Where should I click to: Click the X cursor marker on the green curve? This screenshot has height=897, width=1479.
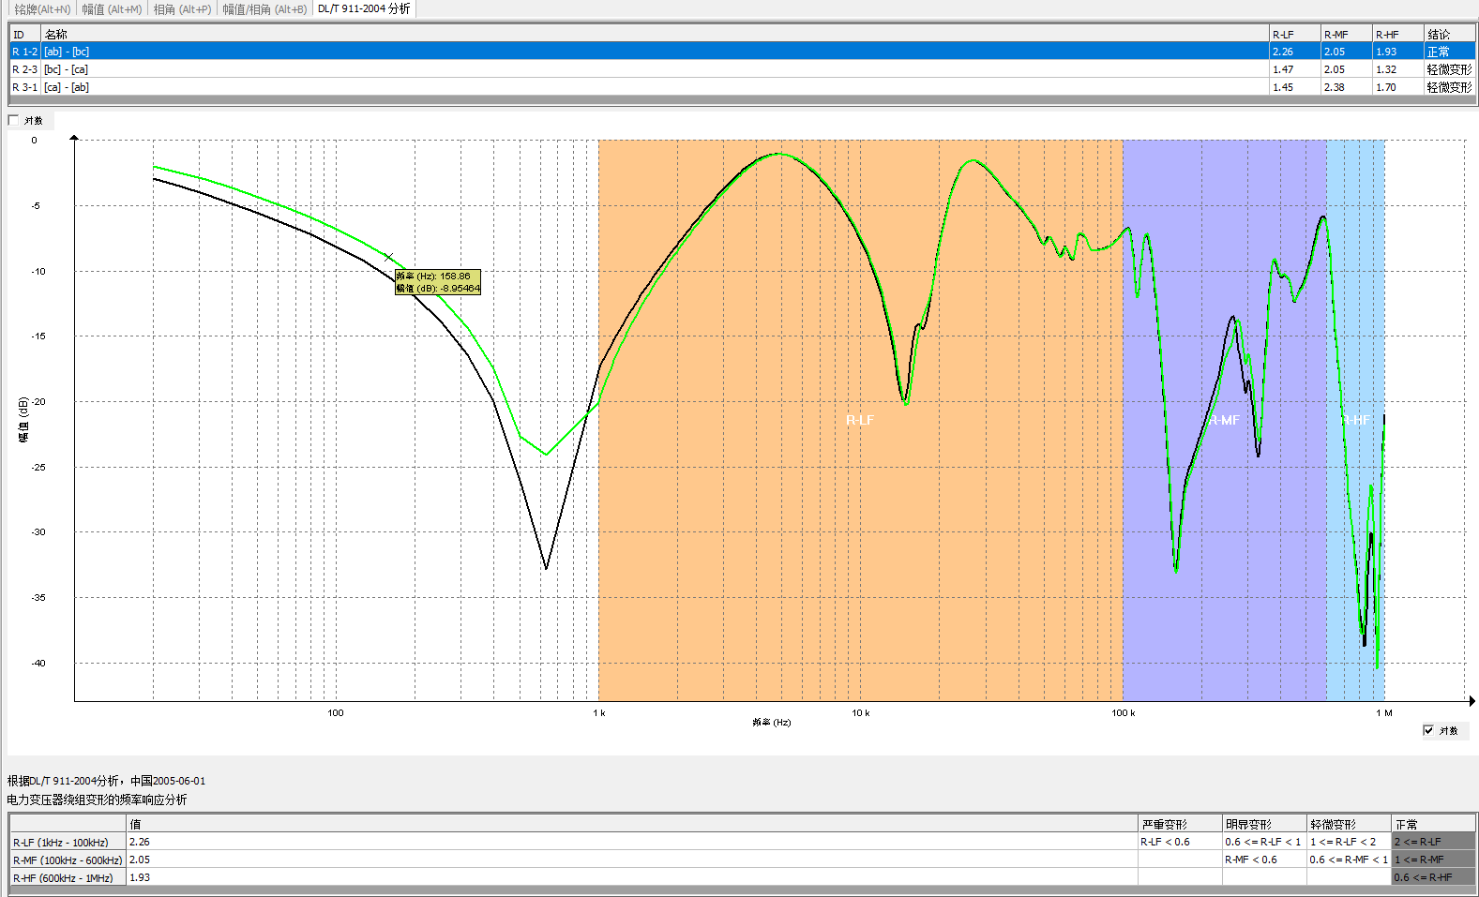coord(388,257)
